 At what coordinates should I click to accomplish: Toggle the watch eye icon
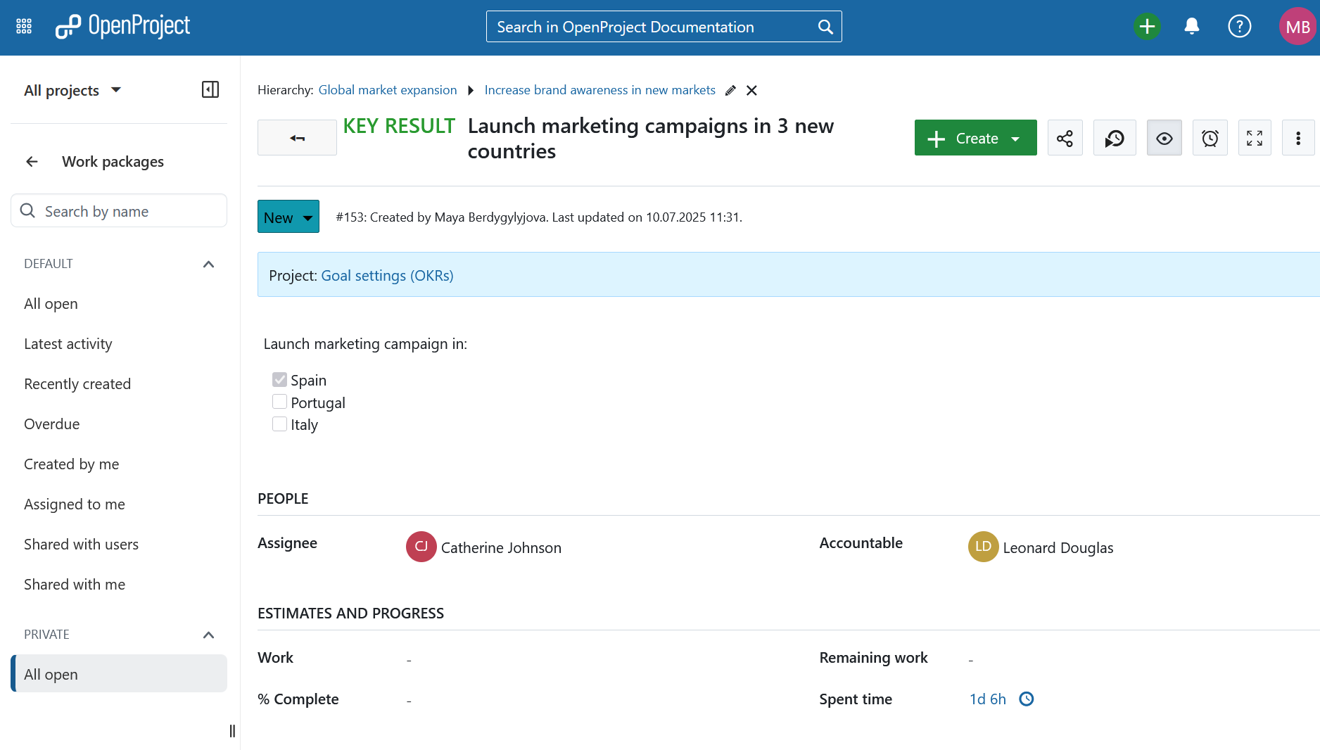coord(1164,138)
